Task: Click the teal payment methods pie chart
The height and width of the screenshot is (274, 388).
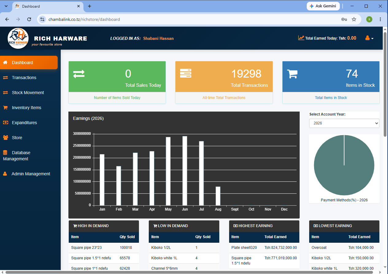Action: 344,165
